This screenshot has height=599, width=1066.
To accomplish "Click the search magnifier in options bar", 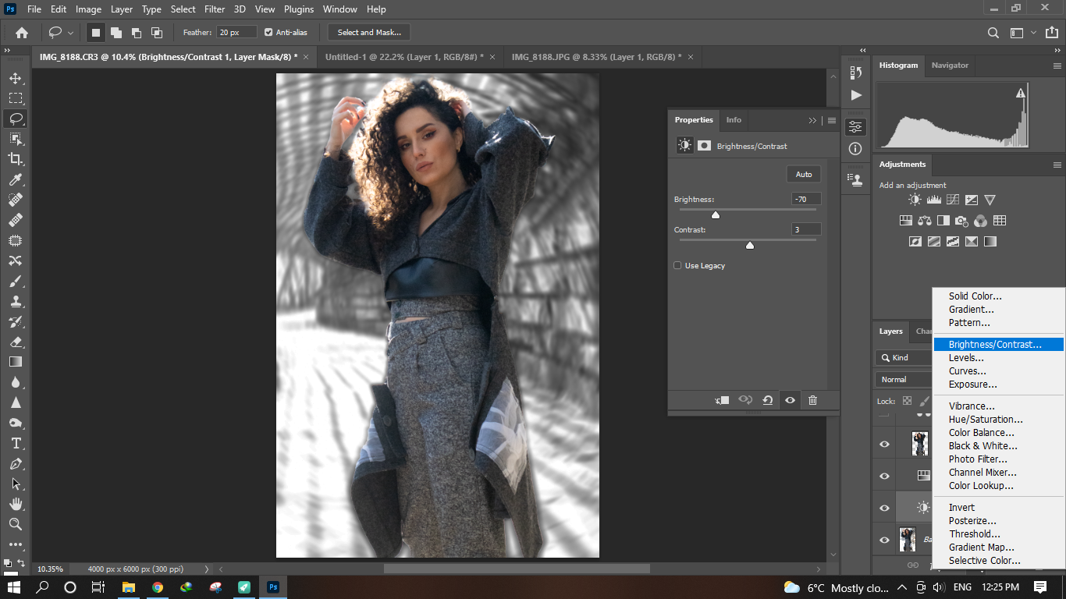I will click(993, 33).
